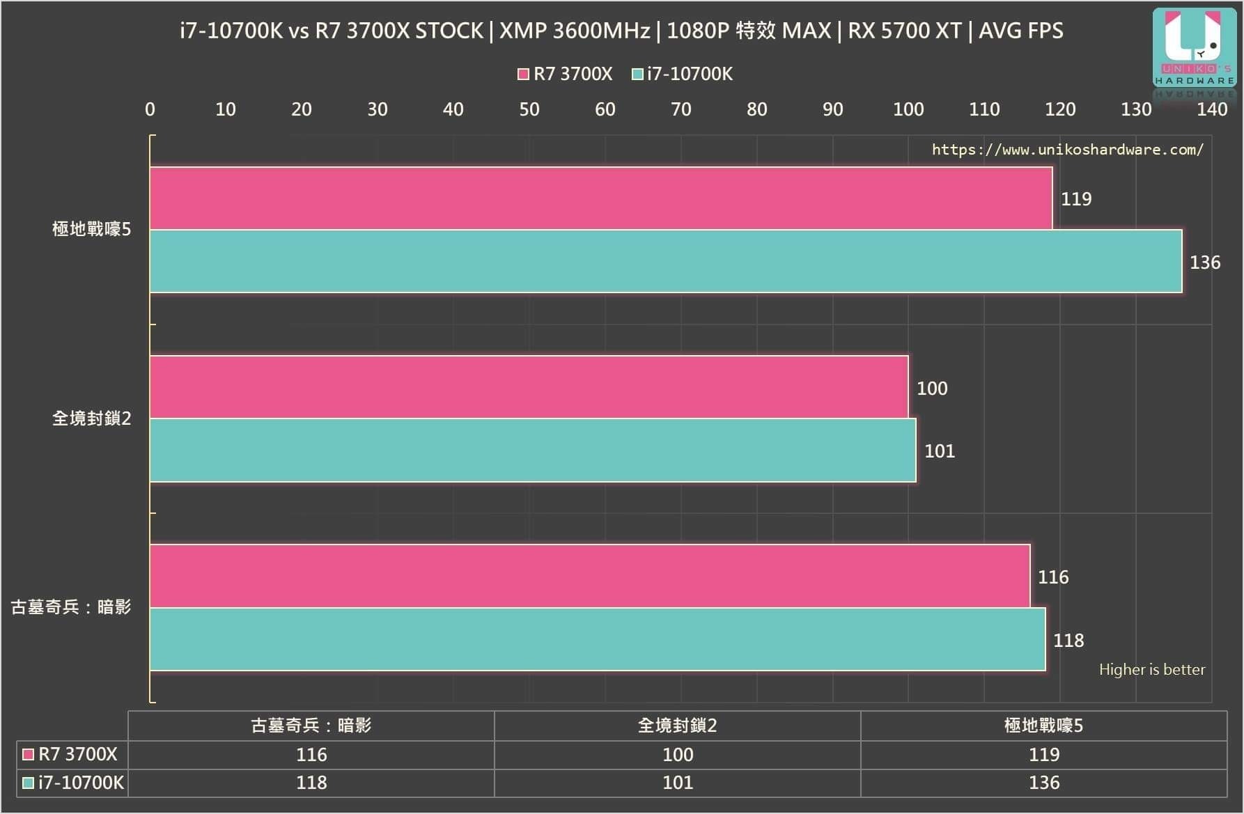Viewport: 1244px width, 814px height.
Task: Select the chart title text
Action: [x=621, y=31]
